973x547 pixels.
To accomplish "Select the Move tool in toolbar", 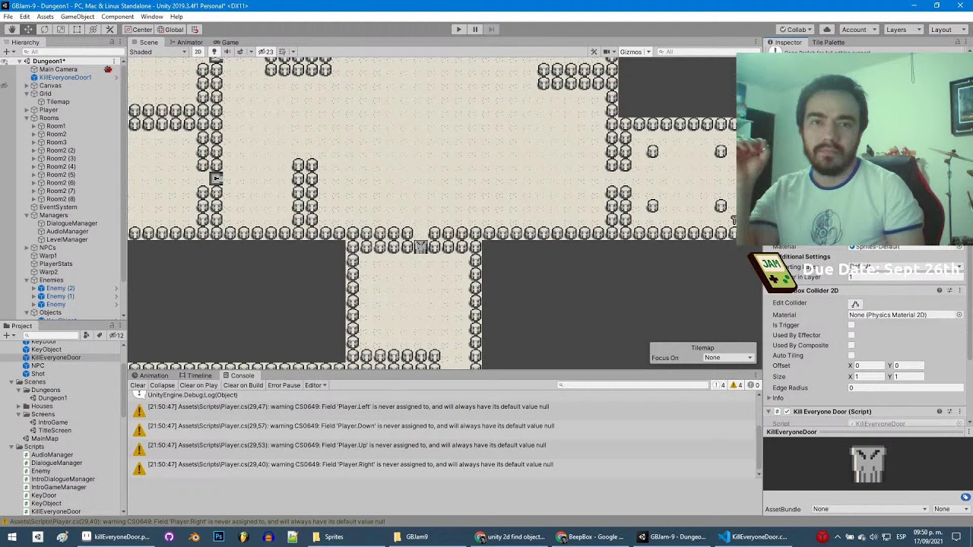I will (28, 30).
